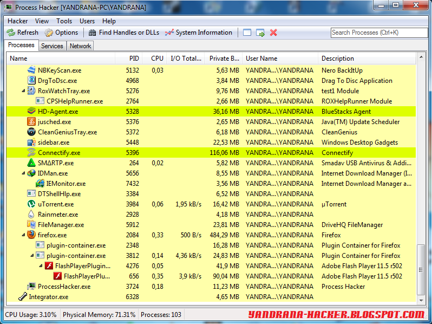
Task: Collapse FlashPlayerPlugin PID 4276 node
Action: tap(41, 266)
